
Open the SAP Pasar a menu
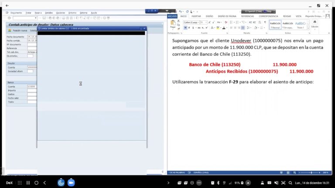click(x=38, y=13)
